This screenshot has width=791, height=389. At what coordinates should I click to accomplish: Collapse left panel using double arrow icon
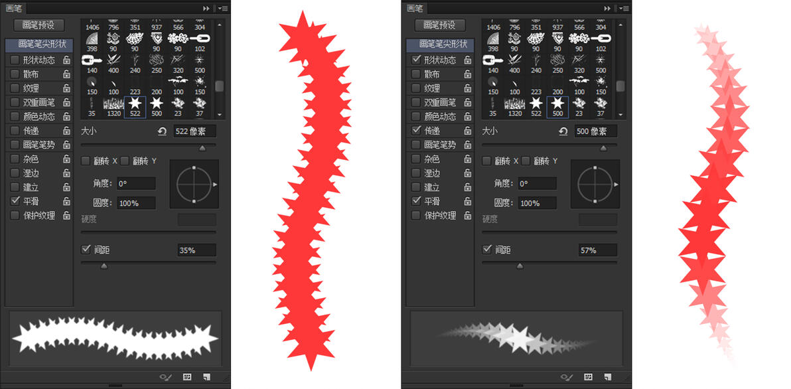206,9
